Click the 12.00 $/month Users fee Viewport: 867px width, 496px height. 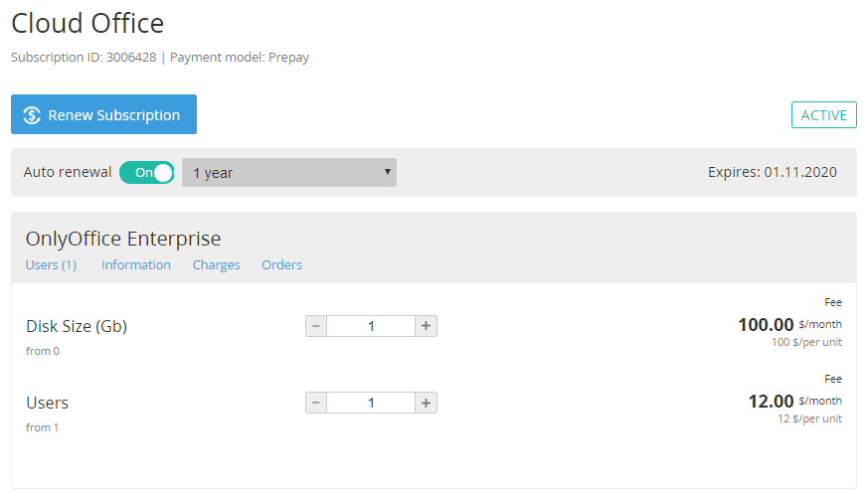[793, 402]
